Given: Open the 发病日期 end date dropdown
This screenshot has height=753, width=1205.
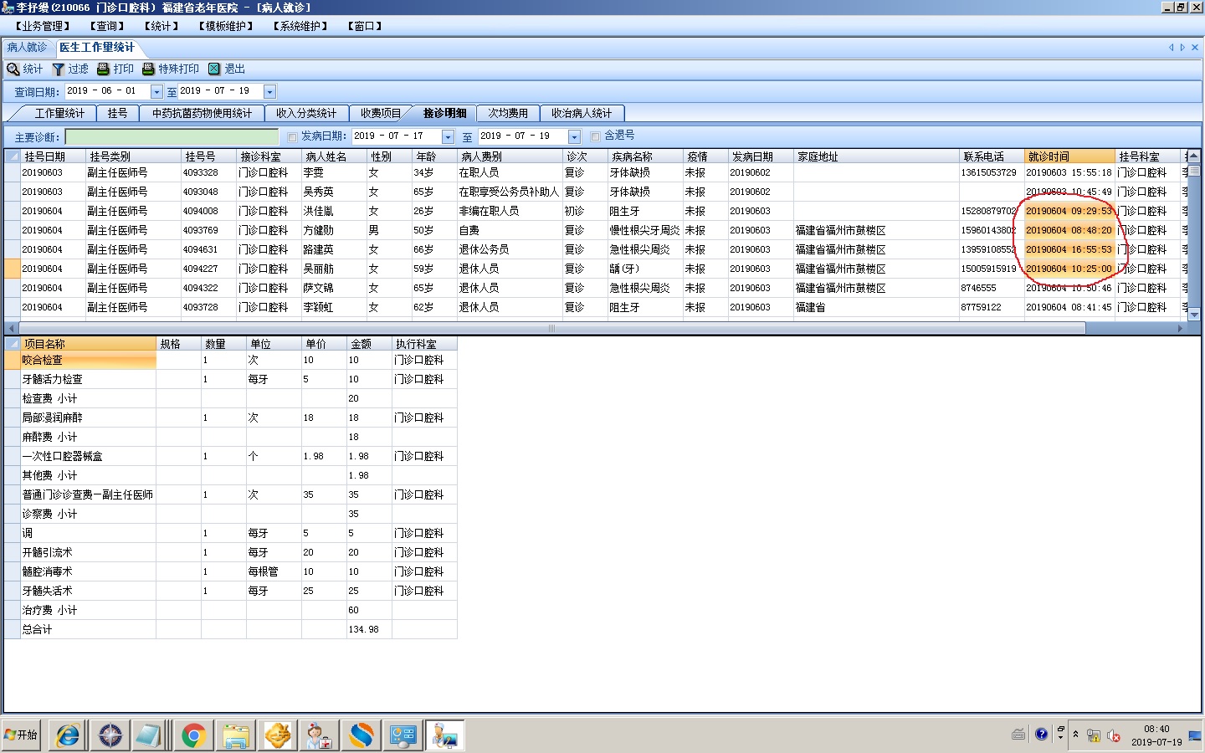Looking at the screenshot, I should (x=574, y=136).
